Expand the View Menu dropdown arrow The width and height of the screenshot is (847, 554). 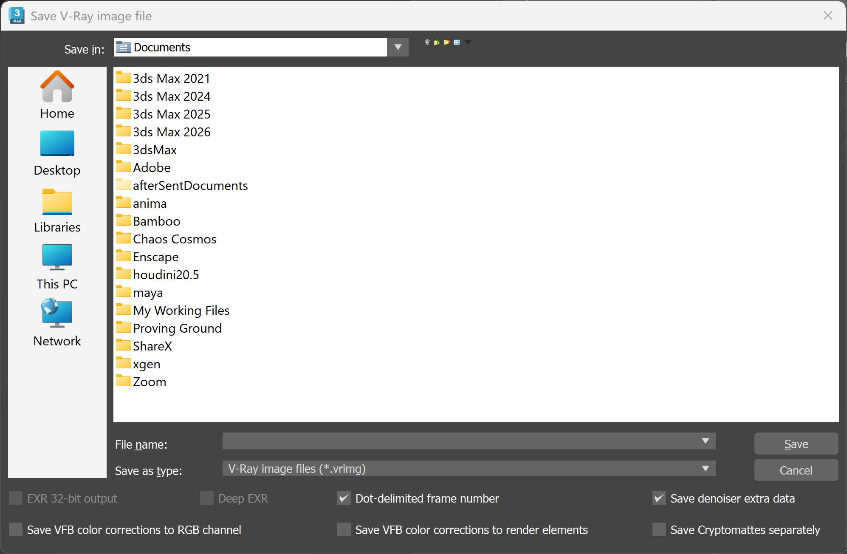point(468,42)
